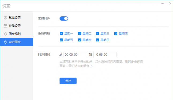174x100 pixels.
Task: Click the 重复周期 label
Action: (44, 33)
